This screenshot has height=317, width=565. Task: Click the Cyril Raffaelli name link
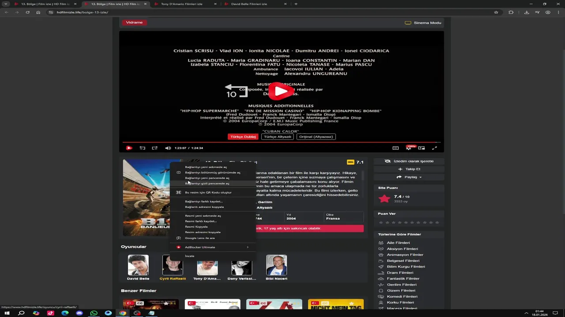pos(173,279)
